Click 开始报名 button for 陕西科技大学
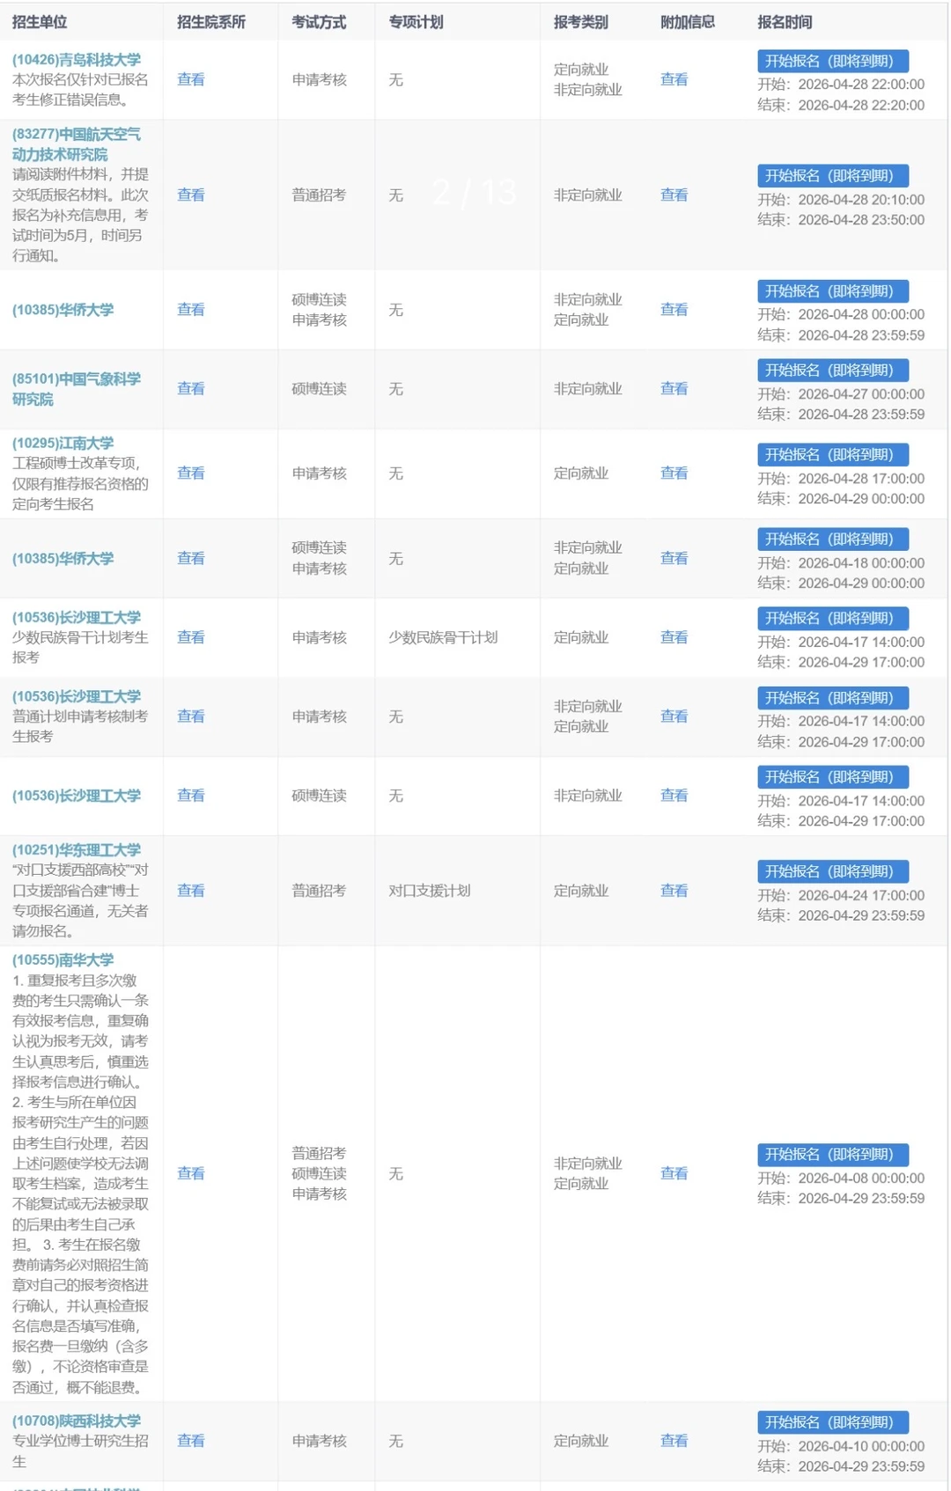The width and height of the screenshot is (951, 1491). pos(833,1422)
